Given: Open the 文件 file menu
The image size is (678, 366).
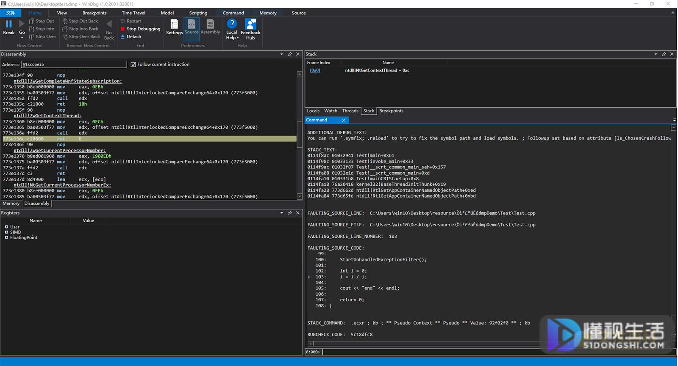Looking at the screenshot, I should (11, 13).
